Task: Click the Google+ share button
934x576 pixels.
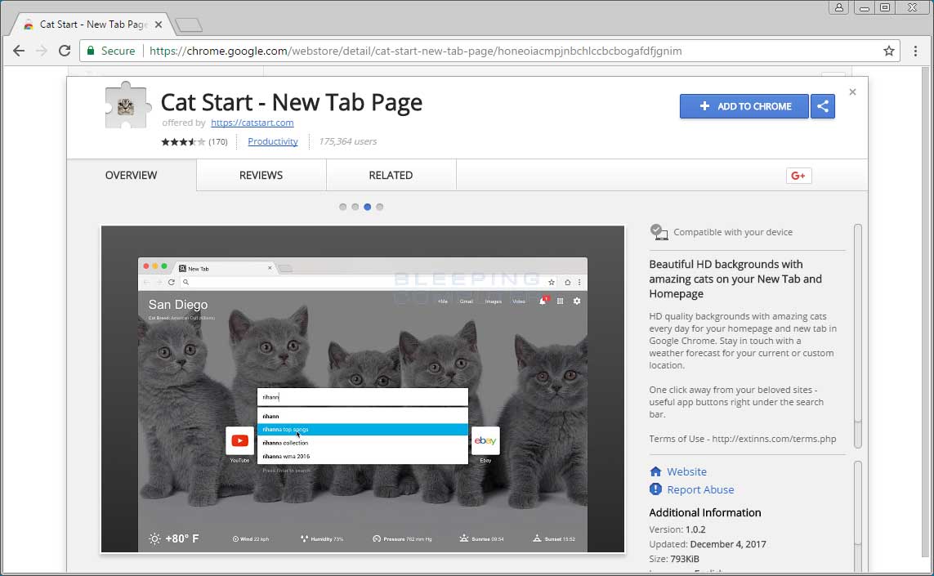Action: pos(799,175)
